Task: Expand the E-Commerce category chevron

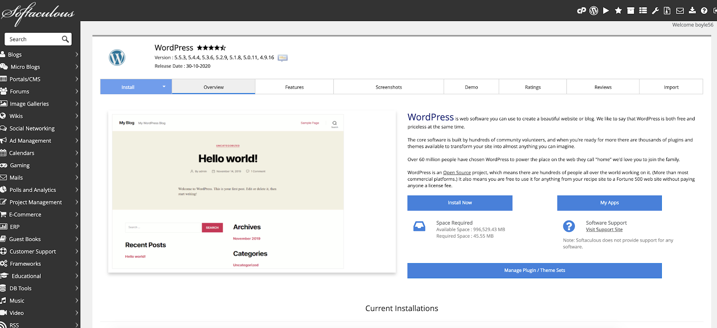Action: [77, 214]
